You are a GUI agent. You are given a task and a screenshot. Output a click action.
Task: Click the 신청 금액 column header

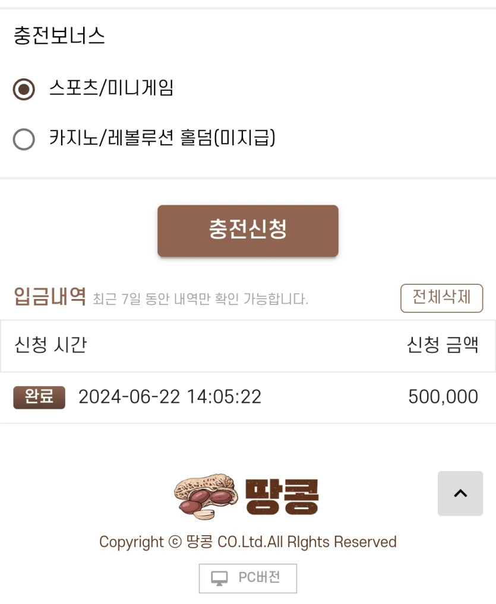pyautogui.click(x=442, y=345)
